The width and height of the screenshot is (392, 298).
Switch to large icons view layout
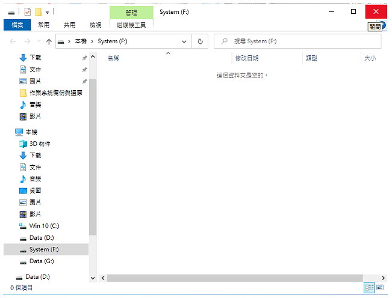[x=380, y=288]
